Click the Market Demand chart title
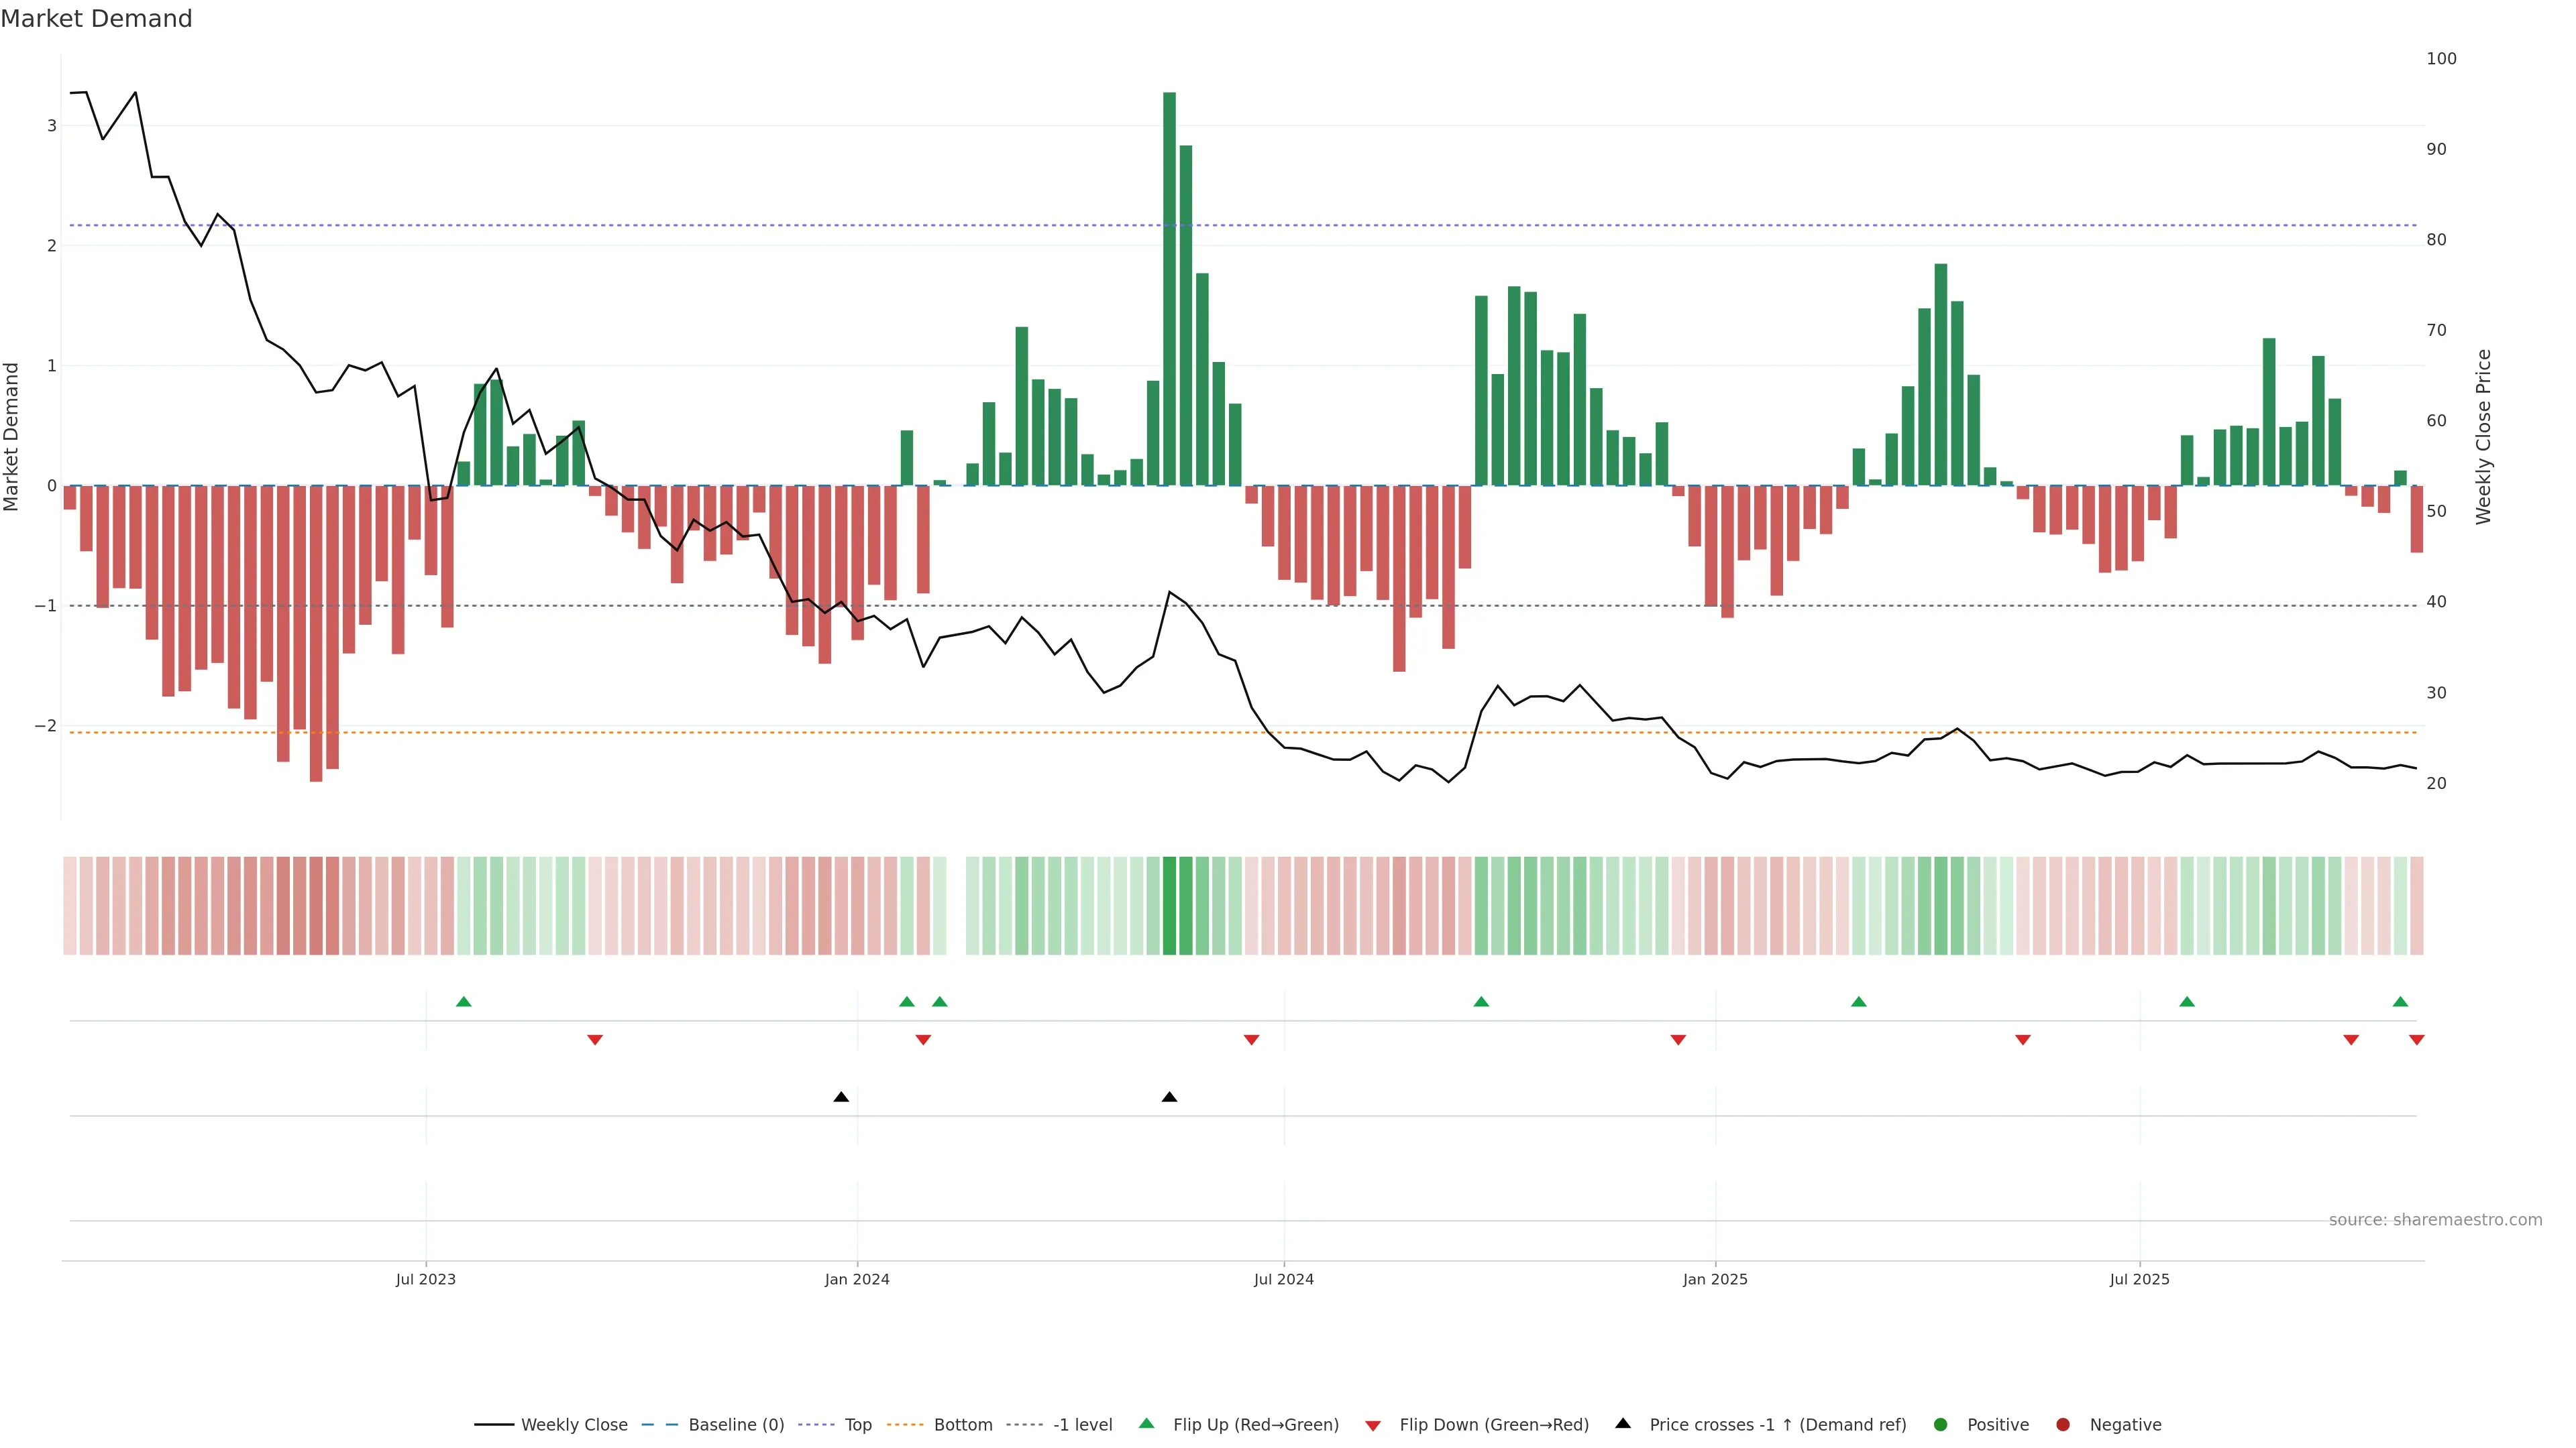The width and height of the screenshot is (2576, 1448). 96,19
